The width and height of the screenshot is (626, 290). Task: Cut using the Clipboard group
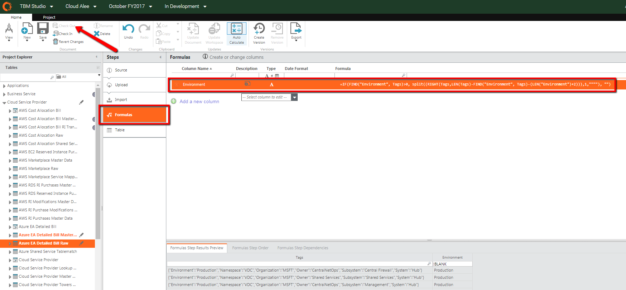coord(162,26)
